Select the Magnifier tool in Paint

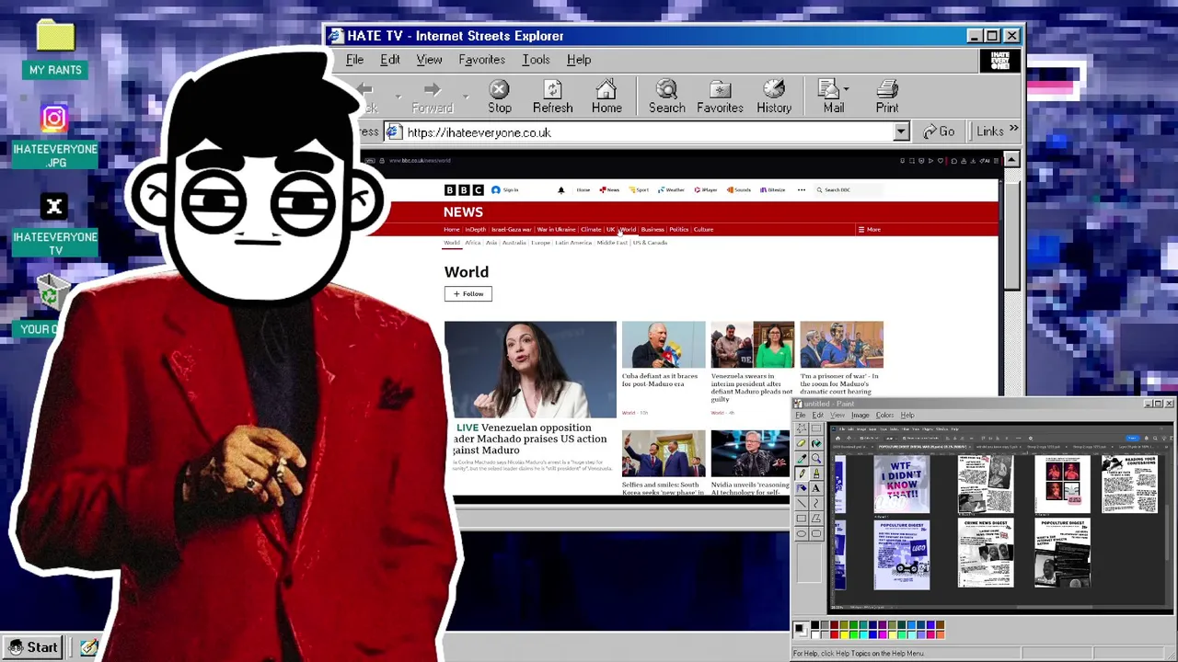[x=816, y=458]
